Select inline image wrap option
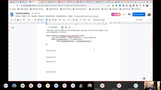Image resolution: width=161 pixels, height=90 pixels. click(x=62, y=27)
